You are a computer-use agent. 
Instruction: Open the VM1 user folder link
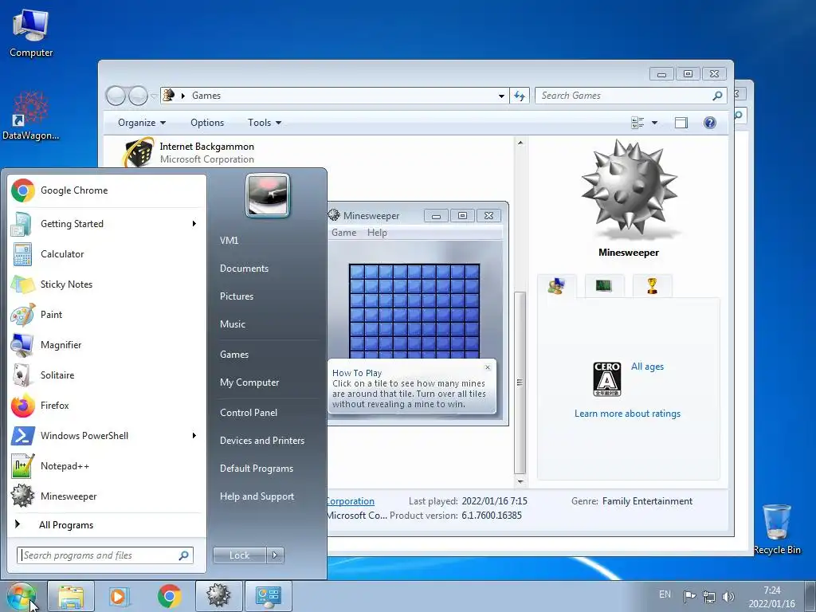click(229, 241)
